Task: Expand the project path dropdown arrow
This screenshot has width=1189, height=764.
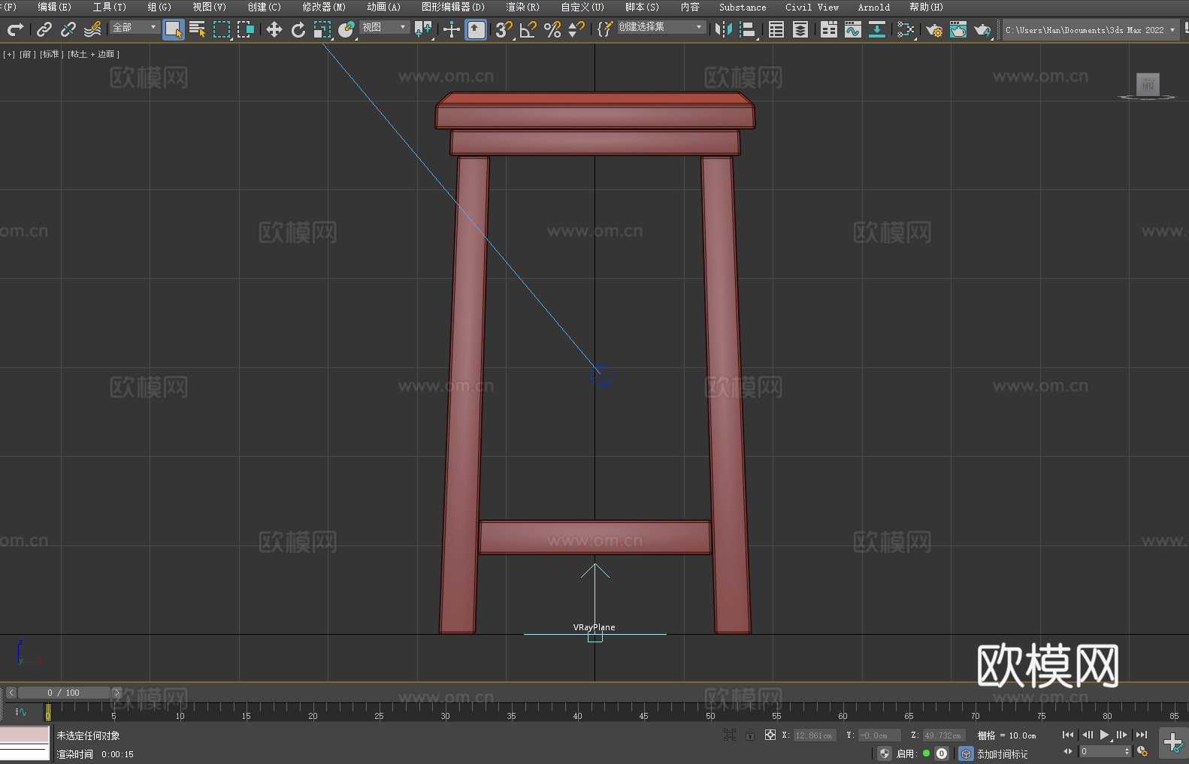Action: (1172, 30)
